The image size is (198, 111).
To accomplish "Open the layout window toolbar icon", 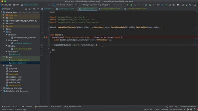I will pos(183,5).
